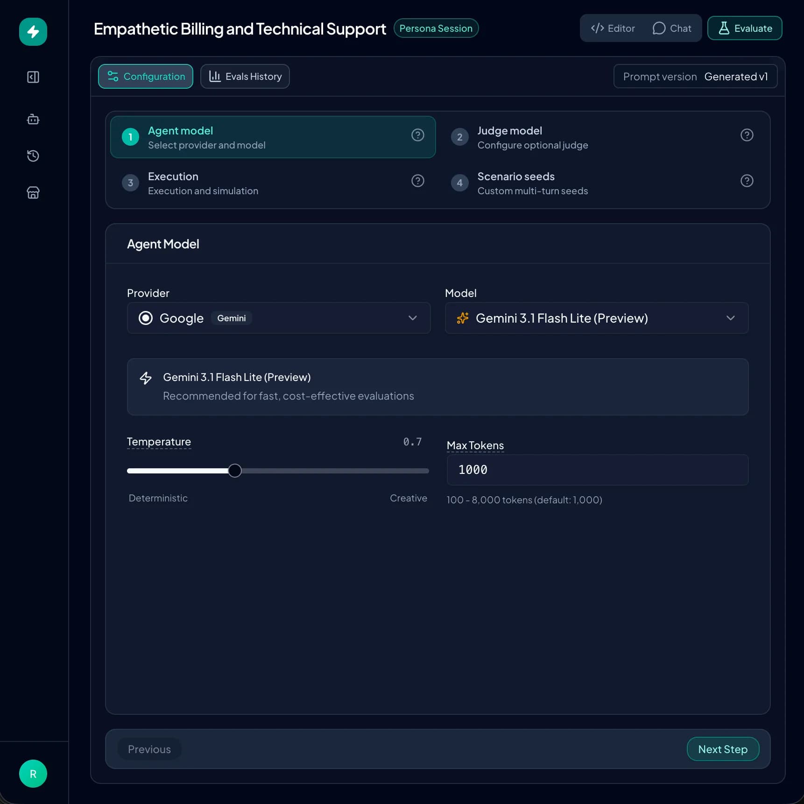
Task: Click the page title Empathetic Billing and Technical Support
Action: click(x=240, y=29)
